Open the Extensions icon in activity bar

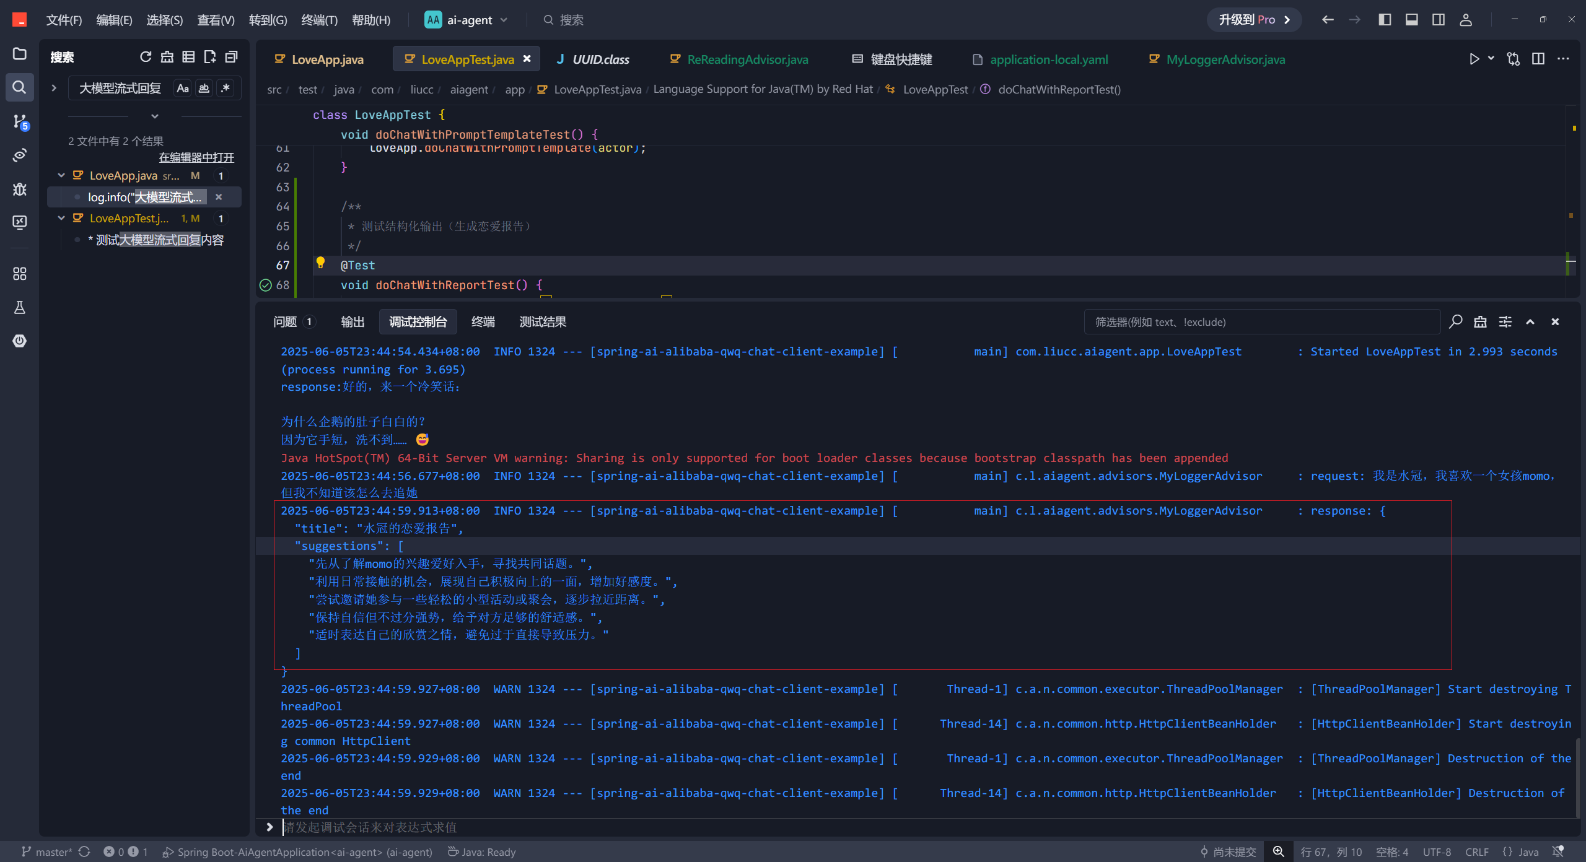pyautogui.click(x=19, y=274)
